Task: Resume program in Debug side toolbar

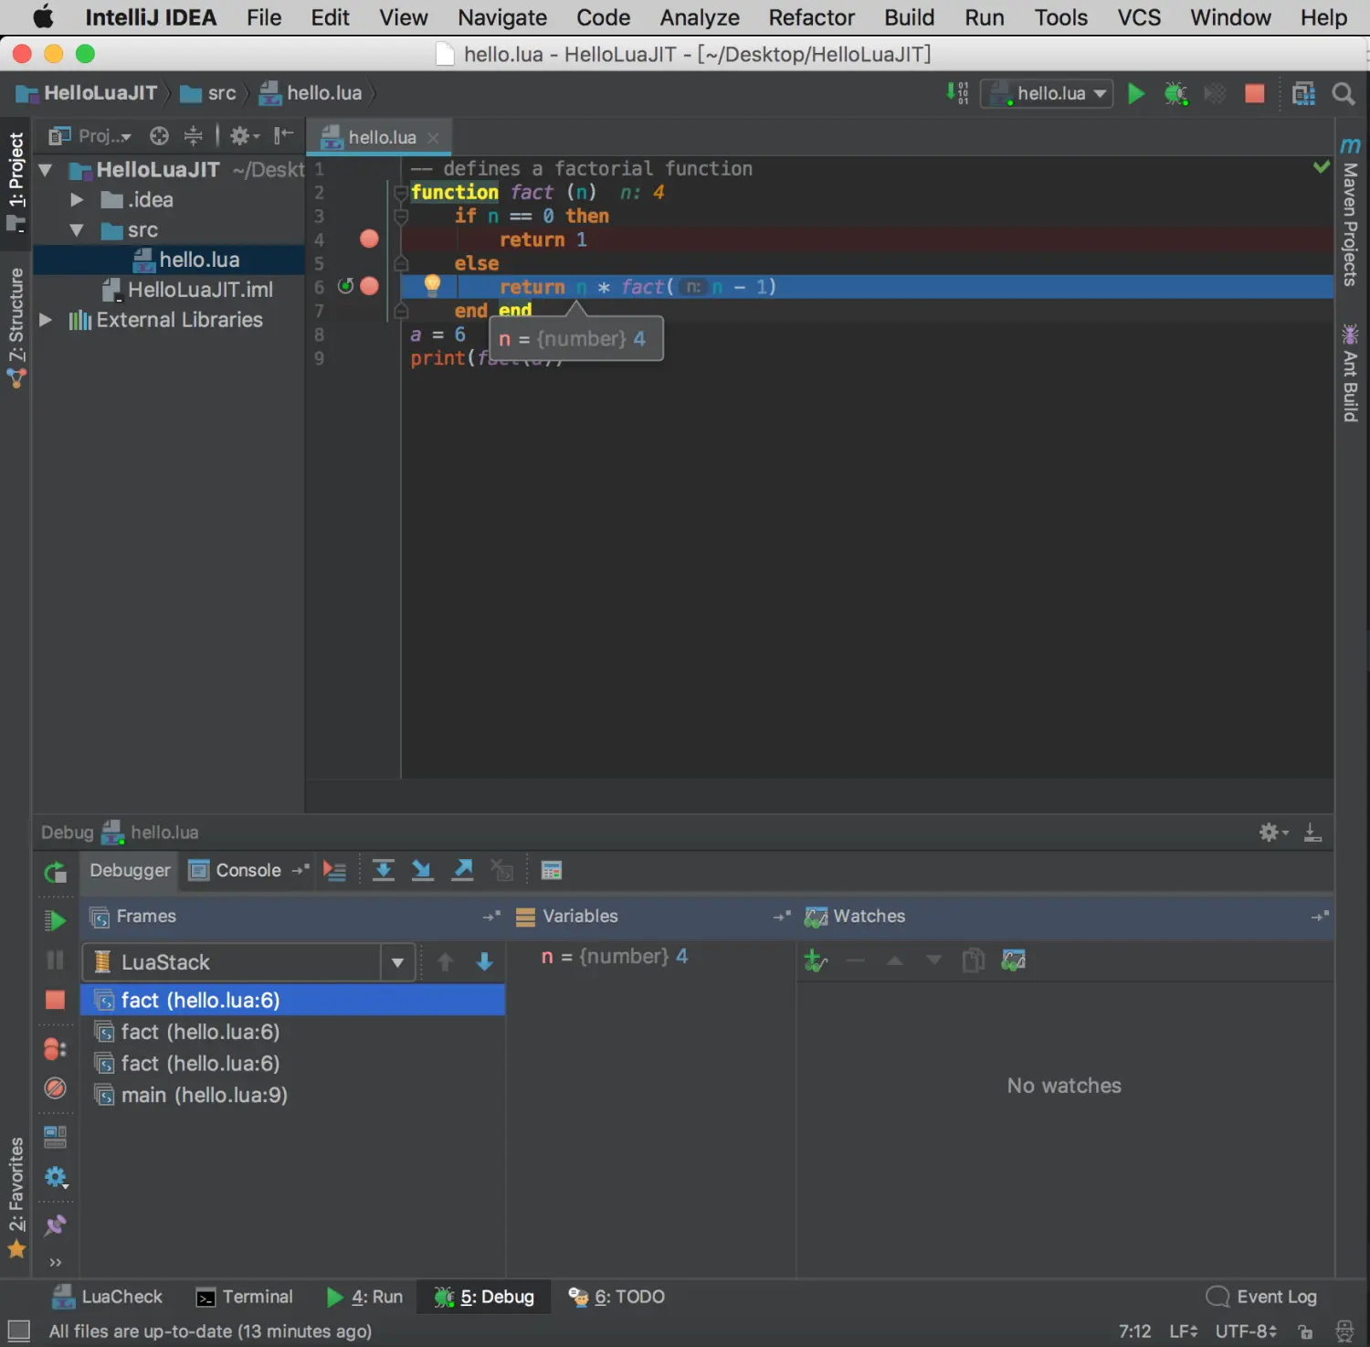Action: [x=55, y=920]
